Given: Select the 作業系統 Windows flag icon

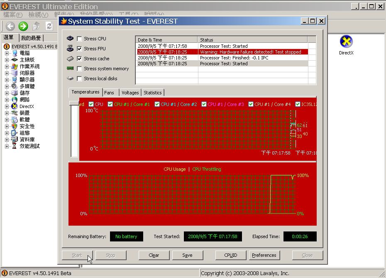Looking at the screenshot, I should [x=15, y=66].
